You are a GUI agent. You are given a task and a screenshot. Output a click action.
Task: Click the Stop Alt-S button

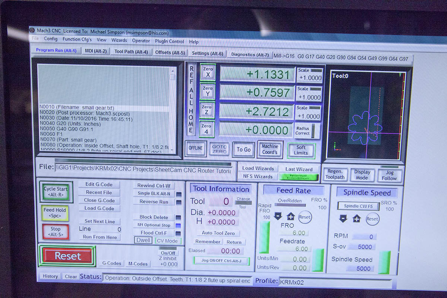pyautogui.click(x=56, y=231)
